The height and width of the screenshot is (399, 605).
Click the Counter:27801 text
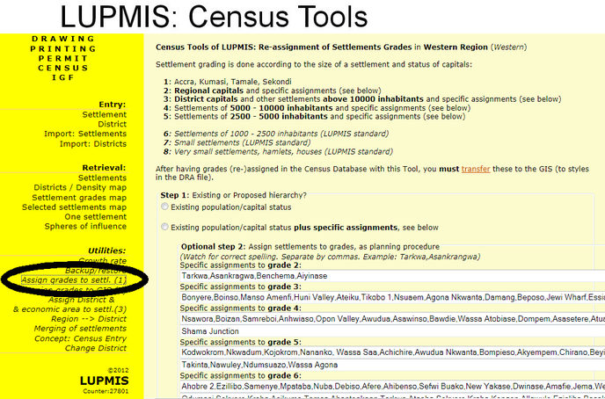pos(106,391)
